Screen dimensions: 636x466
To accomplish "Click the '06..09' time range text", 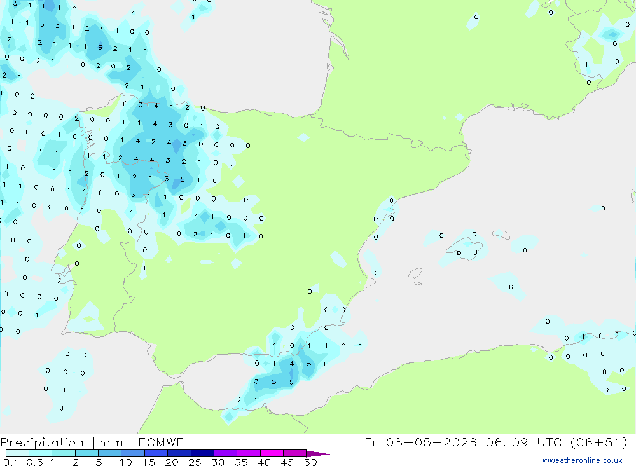I will click(507, 442).
